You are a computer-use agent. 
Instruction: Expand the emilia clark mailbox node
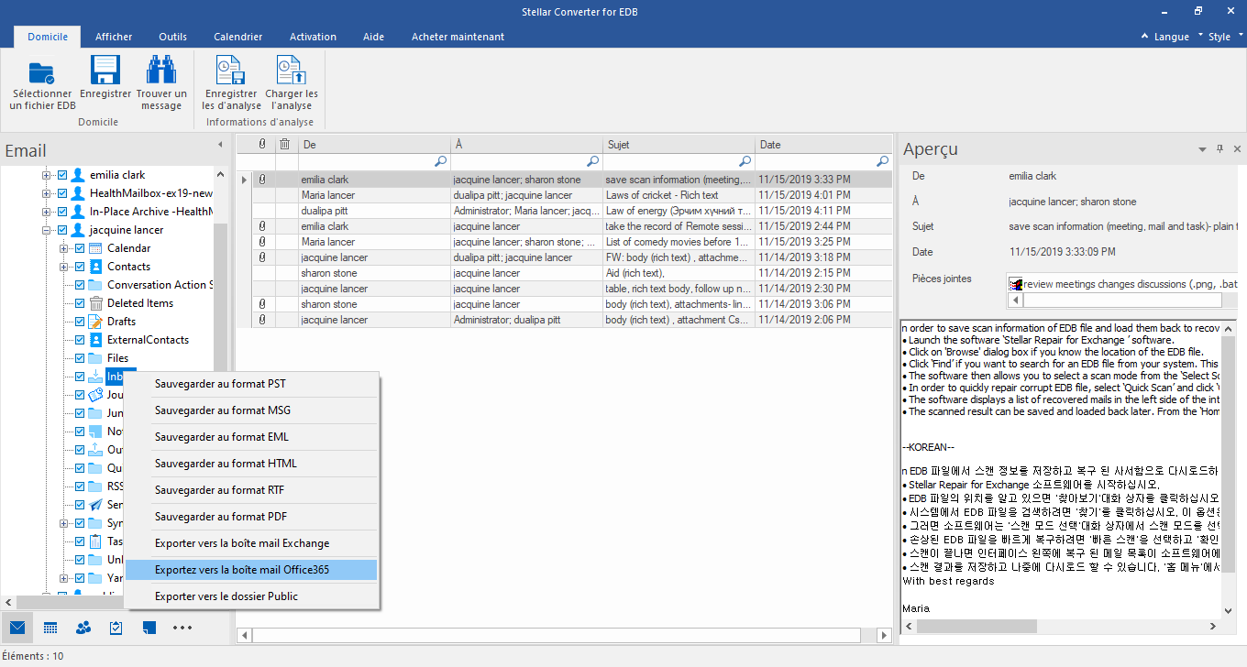tap(46, 175)
